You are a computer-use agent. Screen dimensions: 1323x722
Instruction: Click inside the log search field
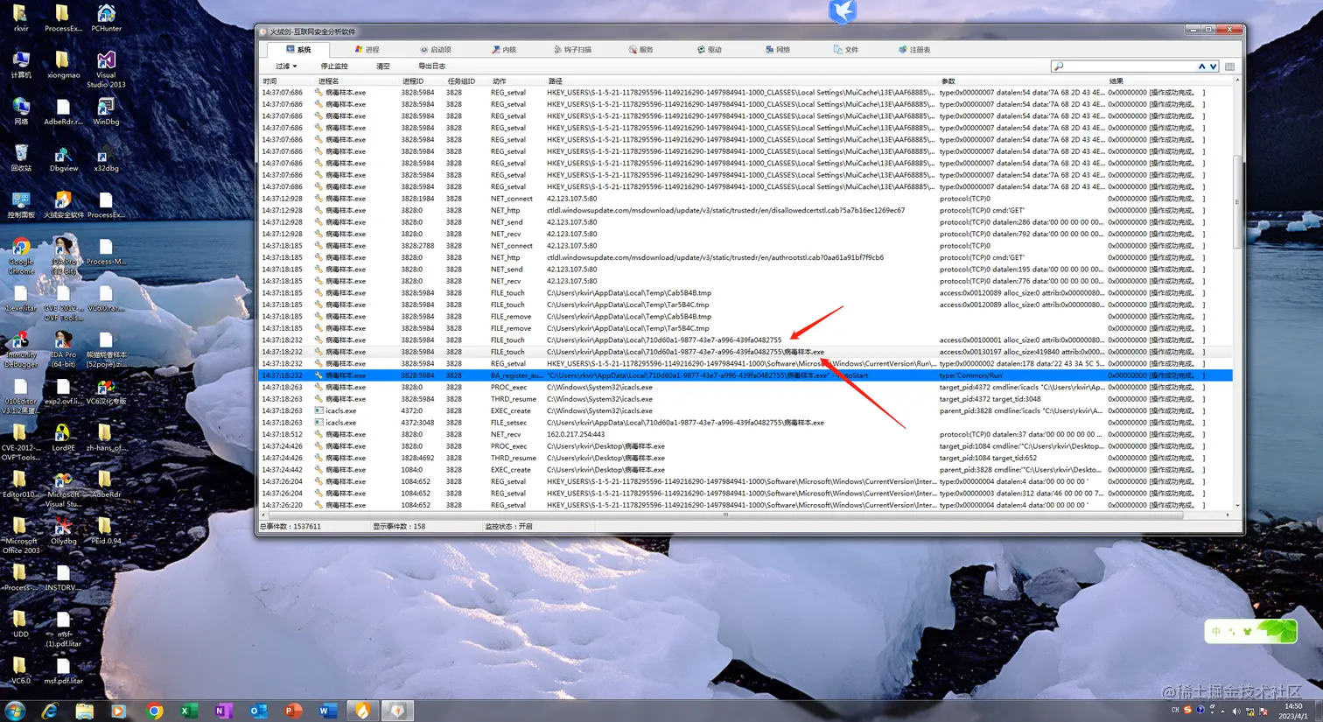click(1129, 67)
